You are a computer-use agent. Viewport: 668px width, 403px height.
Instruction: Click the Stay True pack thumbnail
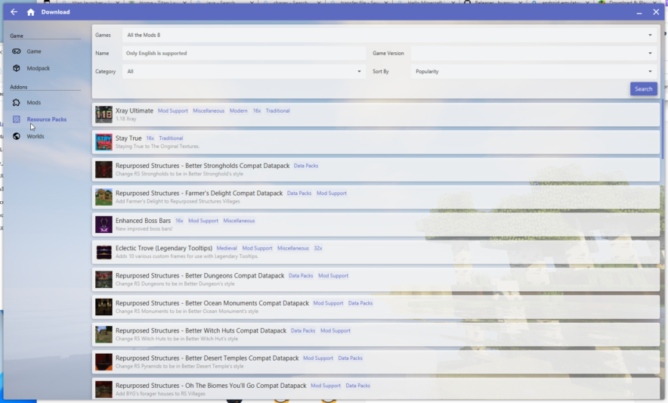pos(104,142)
